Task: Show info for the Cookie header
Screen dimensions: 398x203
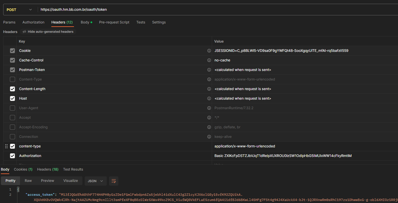Action: [x=209, y=51]
